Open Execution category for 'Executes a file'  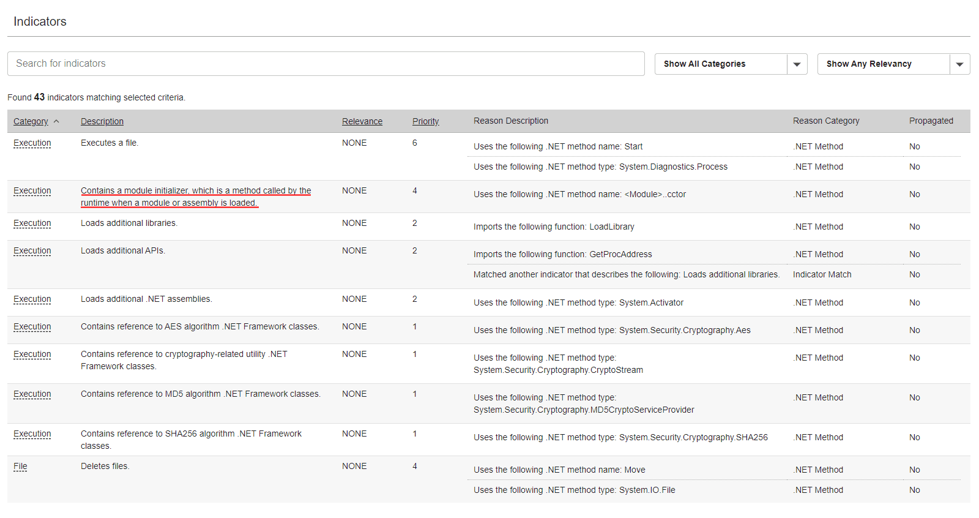(x=32, y=143)
